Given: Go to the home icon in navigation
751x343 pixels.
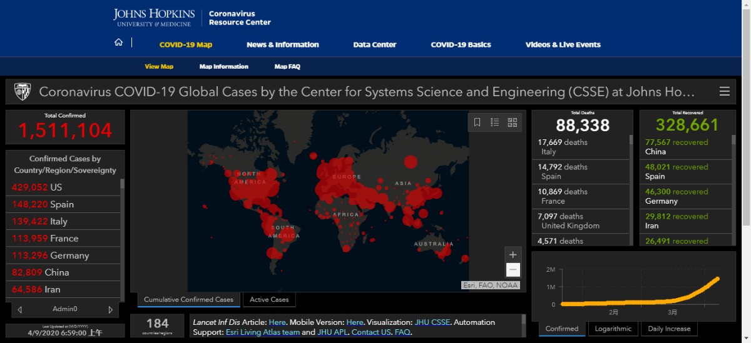Looking at the screenshot, I should (x=118, y=42).
